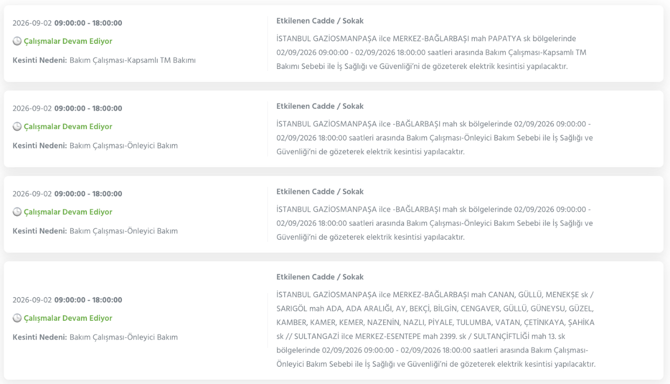
Task: Click 'Etkilenen Cadde / Sokak' heading in third card
Action: [320, 192]
